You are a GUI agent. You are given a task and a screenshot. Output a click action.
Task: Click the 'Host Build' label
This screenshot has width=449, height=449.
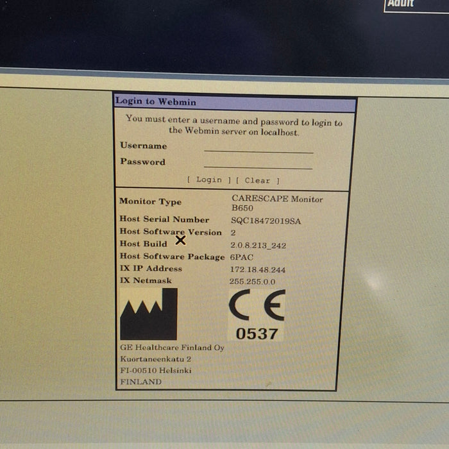144,244
